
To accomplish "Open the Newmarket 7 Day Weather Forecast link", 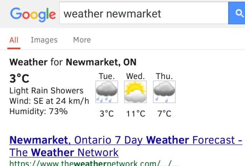I will 126,146.
